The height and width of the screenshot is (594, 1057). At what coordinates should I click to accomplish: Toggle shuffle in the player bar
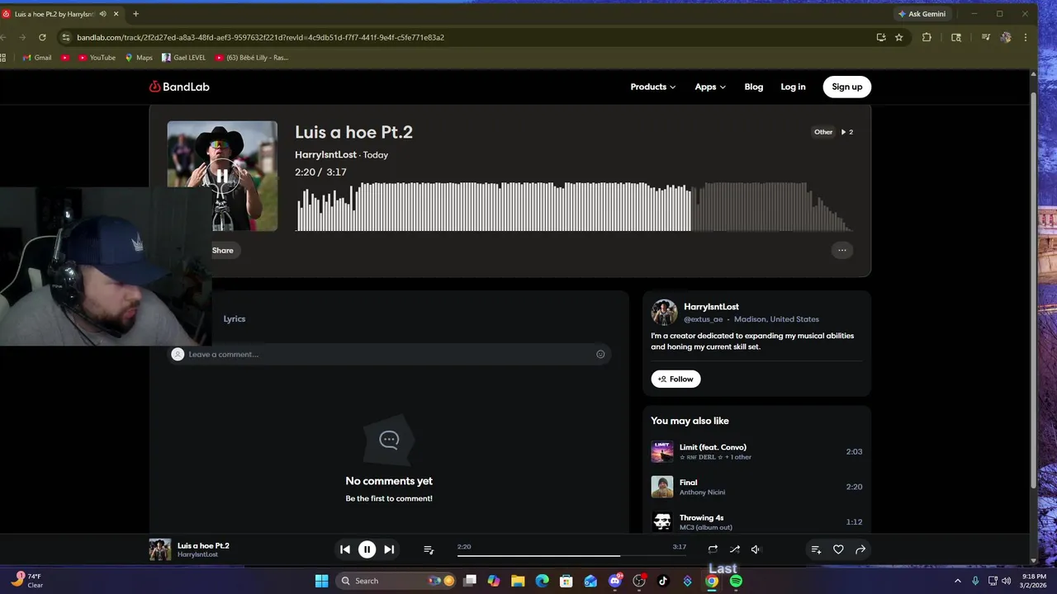coord(734,549)
